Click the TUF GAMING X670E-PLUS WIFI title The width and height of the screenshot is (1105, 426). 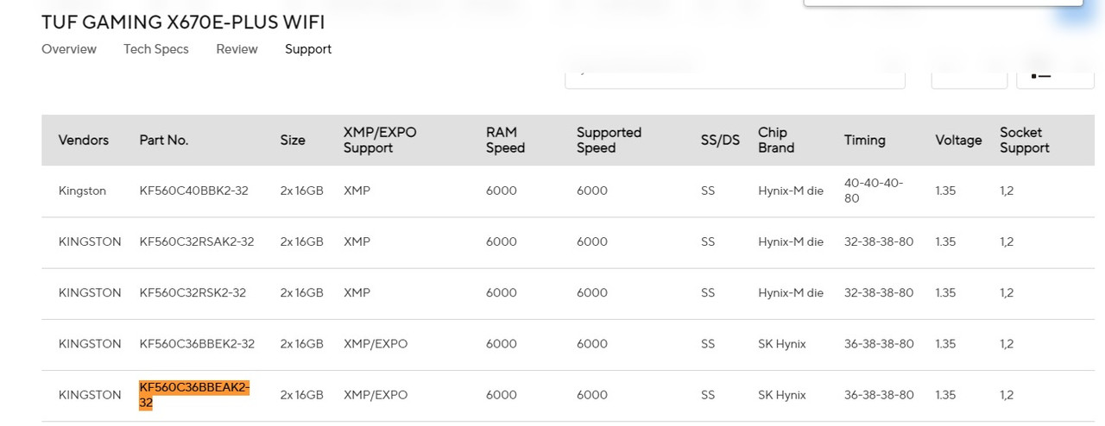point(183,22)
